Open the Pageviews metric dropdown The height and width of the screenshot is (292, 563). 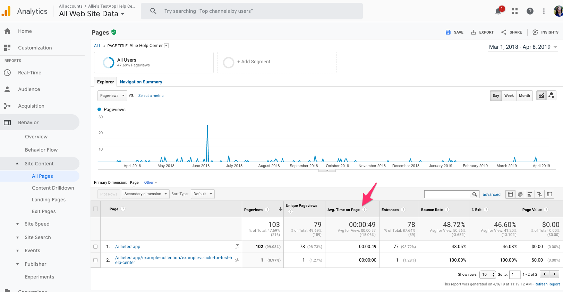tap(112, 95)
